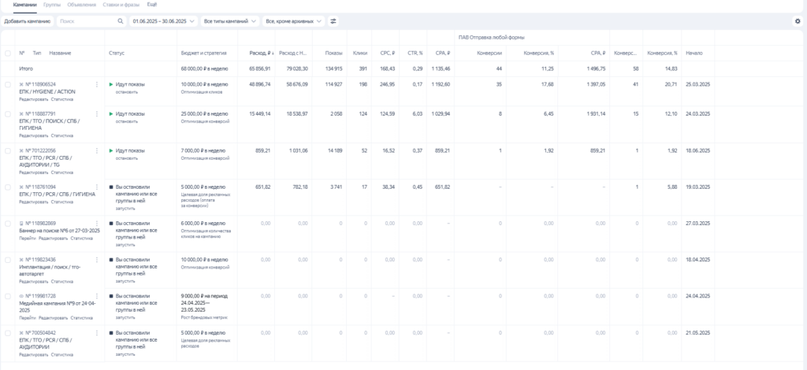Open three-dot menu for campaign №118887791

[x=97, y=113]
